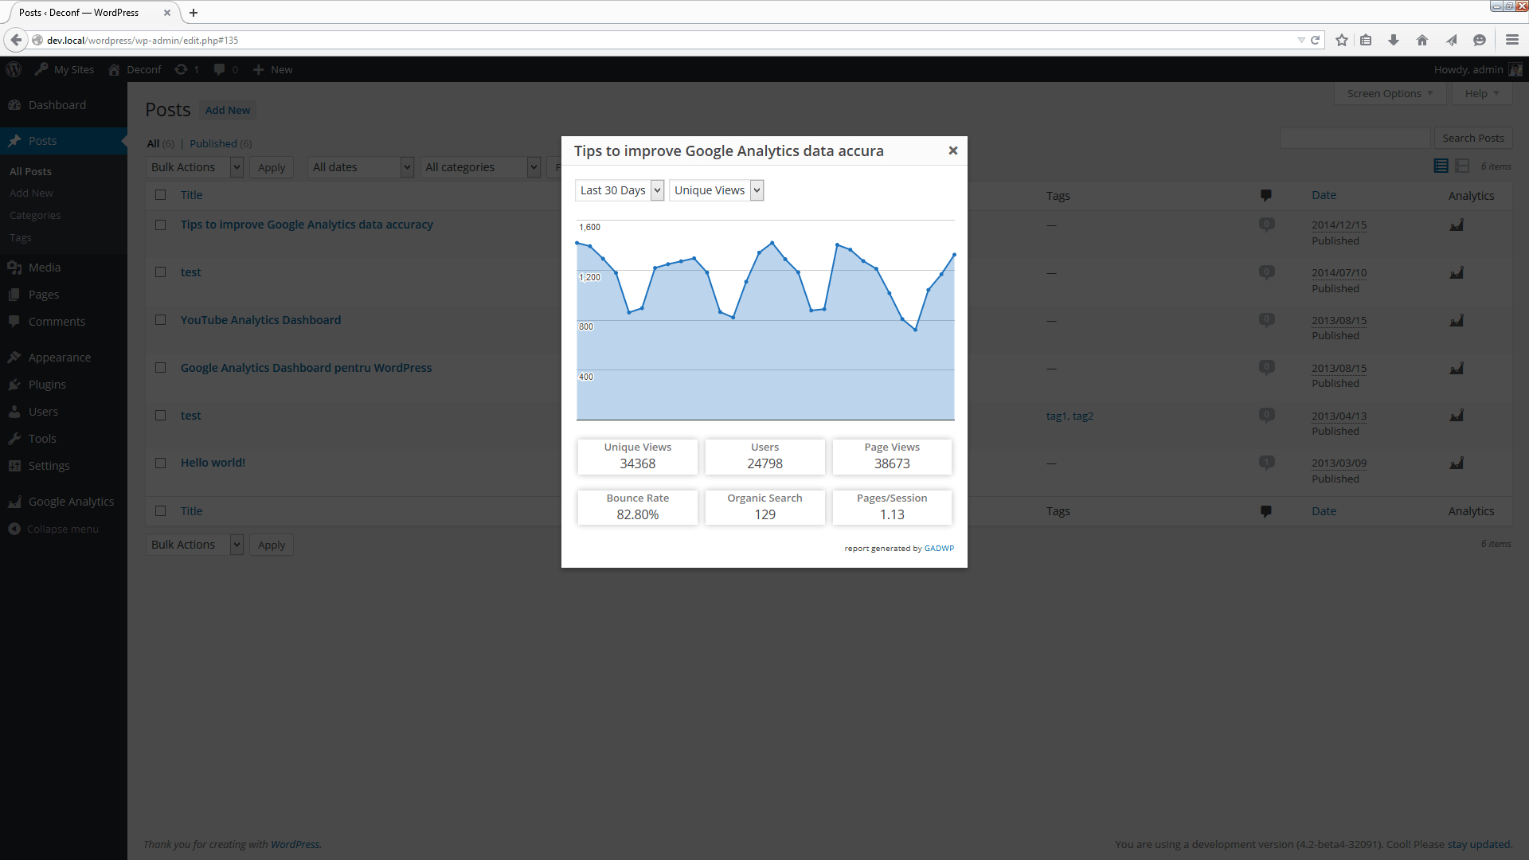This screenshot has height=860, width=1529.
Task: Open the 'Unique Views' metric dropdown
Action: (716, 190)
